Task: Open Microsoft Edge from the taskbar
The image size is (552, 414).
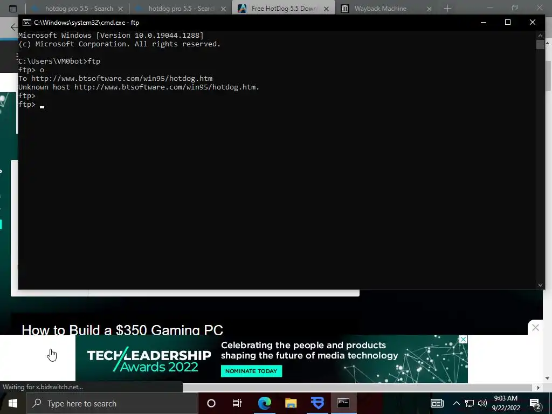Action: (264, 403)
